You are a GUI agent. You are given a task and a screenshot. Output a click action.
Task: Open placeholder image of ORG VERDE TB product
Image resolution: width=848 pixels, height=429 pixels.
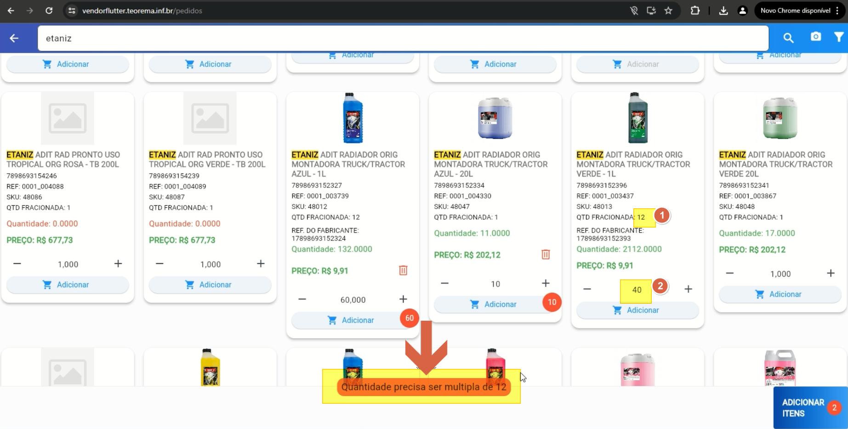coord(210,118)
